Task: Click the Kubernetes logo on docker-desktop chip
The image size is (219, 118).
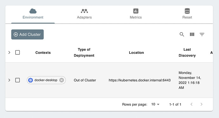Action: click(x=30, y=80)
